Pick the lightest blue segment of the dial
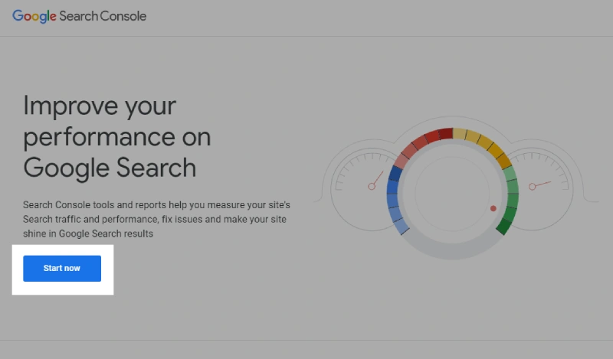The width and height of the screenshot is (613, 359). point(402,226)
